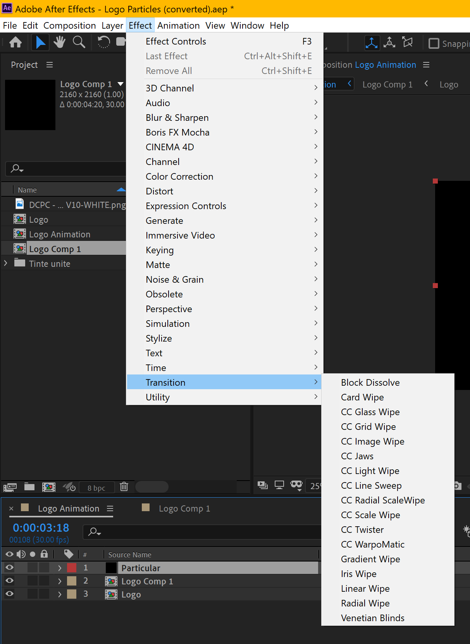470x644 pixels.
Task: Create a new folder in Project panel
Action: tap(29, 487)
